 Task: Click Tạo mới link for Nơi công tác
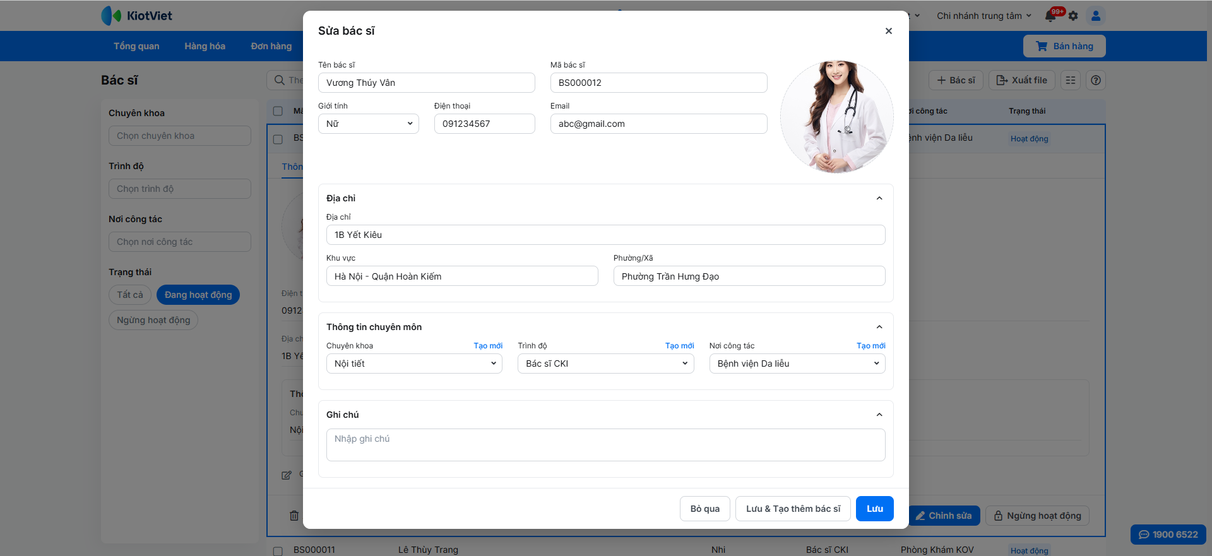(871, 346)
